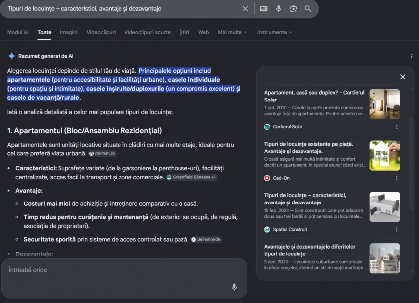Viewport: 419px width, 303px height.
Task: Switch to the Imagini tab
Action: 69,32
